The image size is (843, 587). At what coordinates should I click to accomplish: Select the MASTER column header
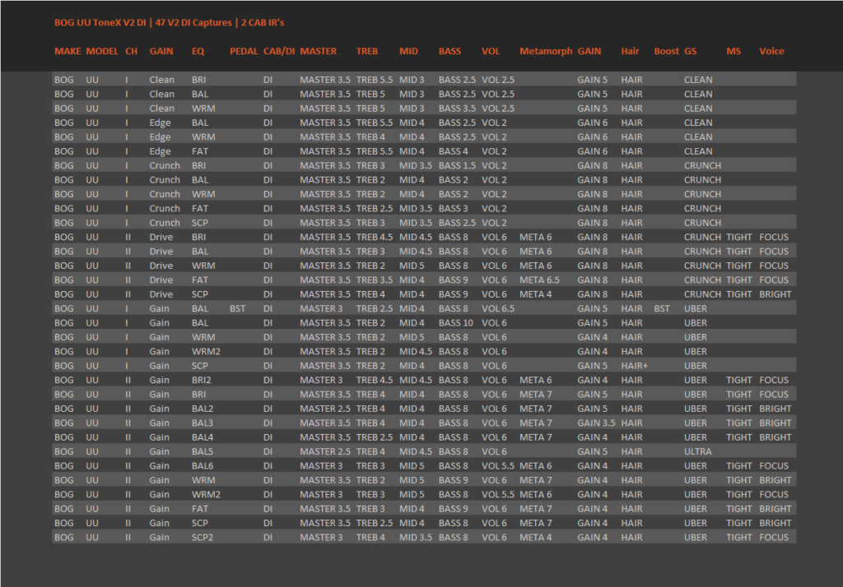coord(319,51)
